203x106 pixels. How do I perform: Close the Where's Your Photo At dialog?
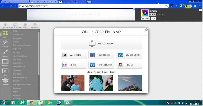coord(146,30)
